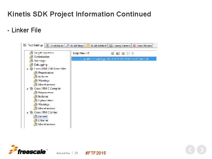
Task: Click the Edit script file icon
Action: [x=123, y=53]
